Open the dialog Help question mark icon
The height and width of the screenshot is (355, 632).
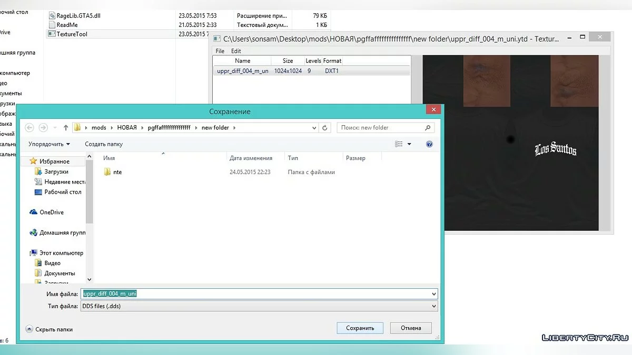click(x=429, y=144)
